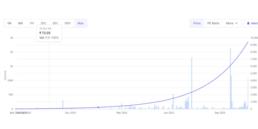The width and height of the screenshot is (258, 129).
Task: Click the Max range button
Action: click(81, 23)
